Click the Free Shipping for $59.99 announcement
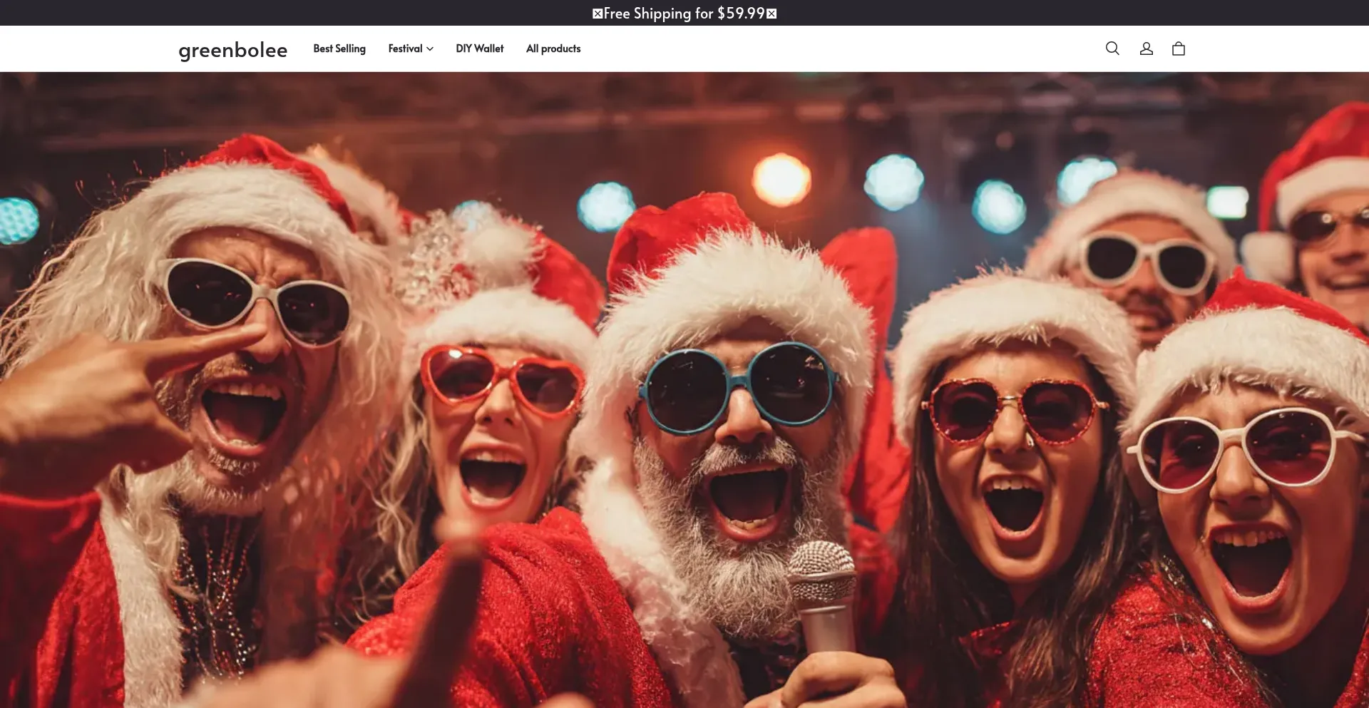This screenshot has width=1369, height=708. click(684, 14)
